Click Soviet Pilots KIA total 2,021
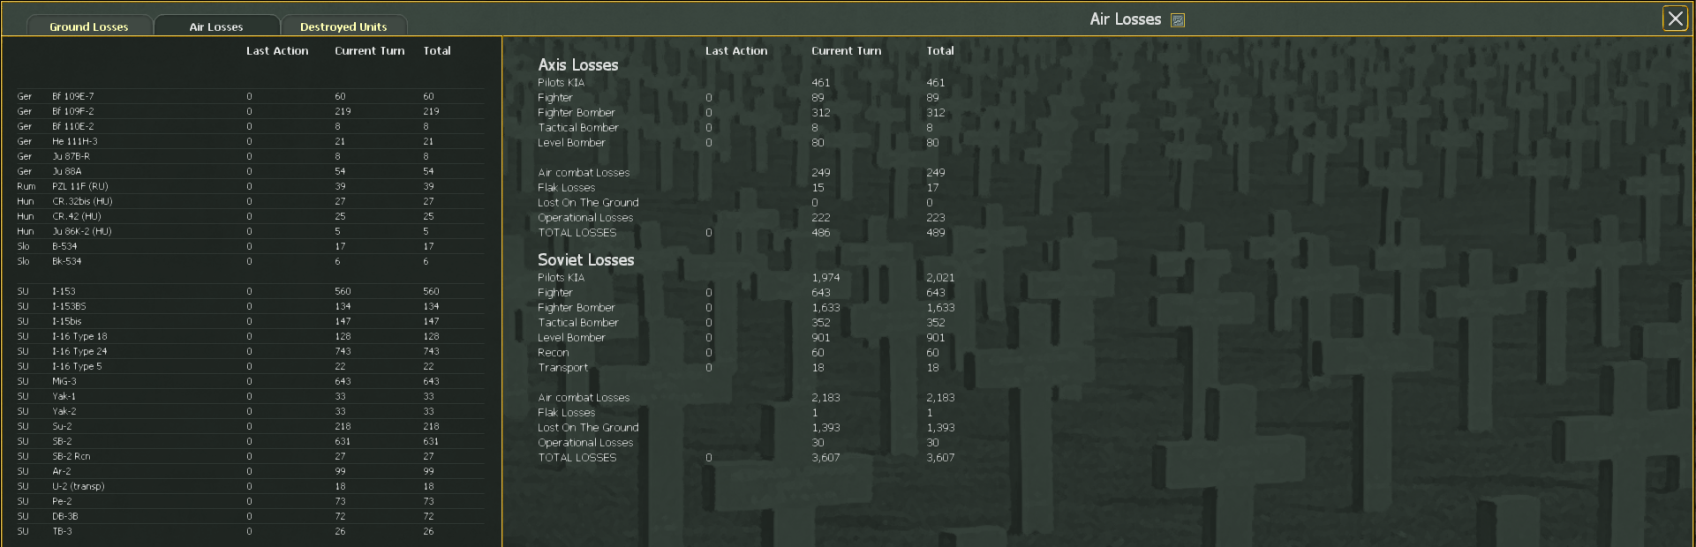The height and width of the screenshot is (547, 1696). 940,278
